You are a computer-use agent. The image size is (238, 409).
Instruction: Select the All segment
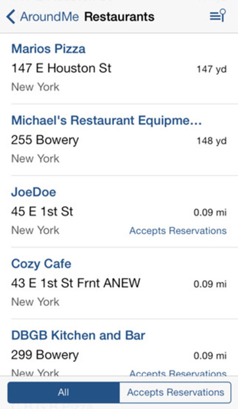pos(64,392)
